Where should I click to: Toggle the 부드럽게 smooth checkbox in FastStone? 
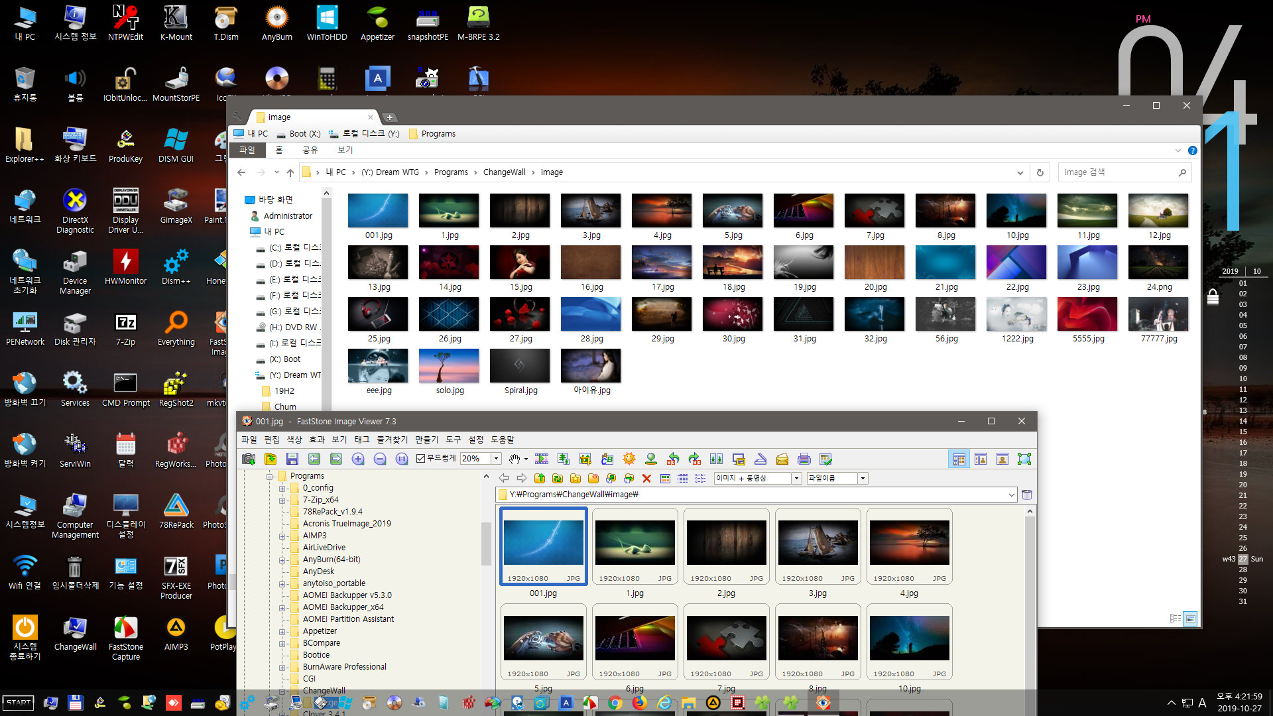coord(420,458)
